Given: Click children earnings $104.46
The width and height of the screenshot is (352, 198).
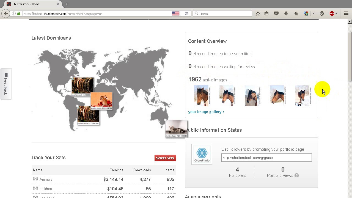Looking at the screenshot, I should click(115, 189).
